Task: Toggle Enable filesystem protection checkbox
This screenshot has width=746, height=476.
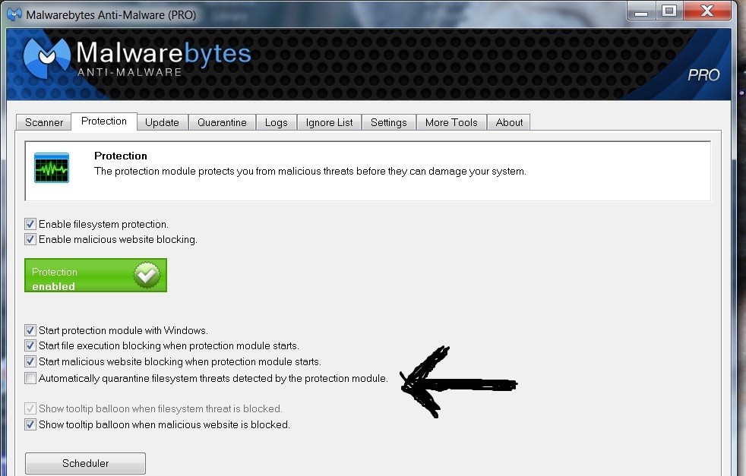Action: 30,224
